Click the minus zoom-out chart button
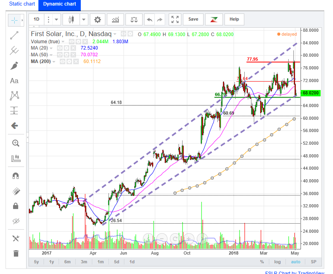 pyautogui.click(x=162, y=239)
